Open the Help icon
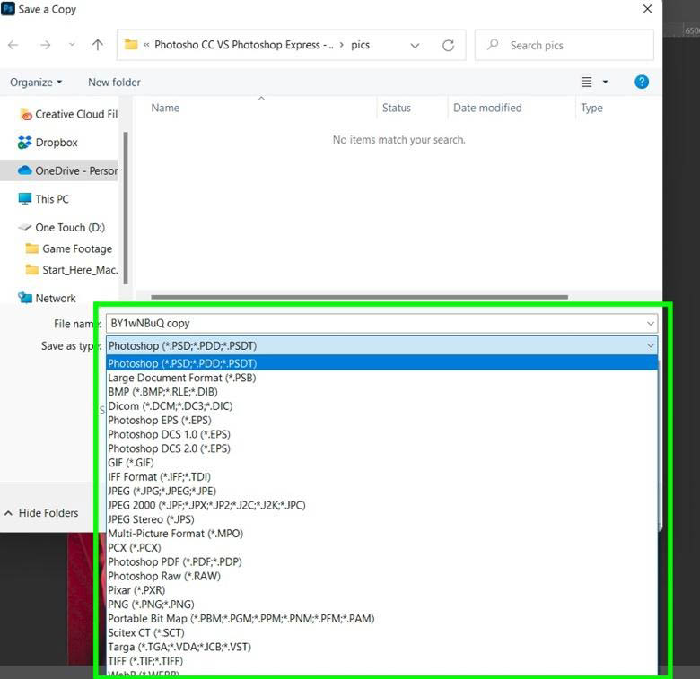This screenshot has width=700, height=679. 642,82
